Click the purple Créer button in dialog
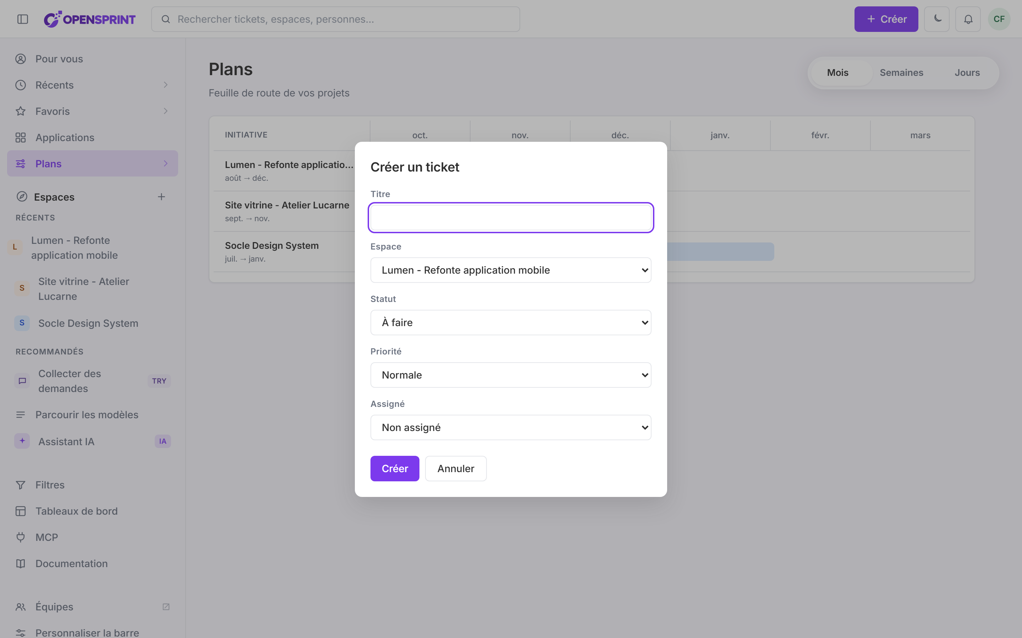The height and width of the screenshot is (638, 1022). pos(395,468)
